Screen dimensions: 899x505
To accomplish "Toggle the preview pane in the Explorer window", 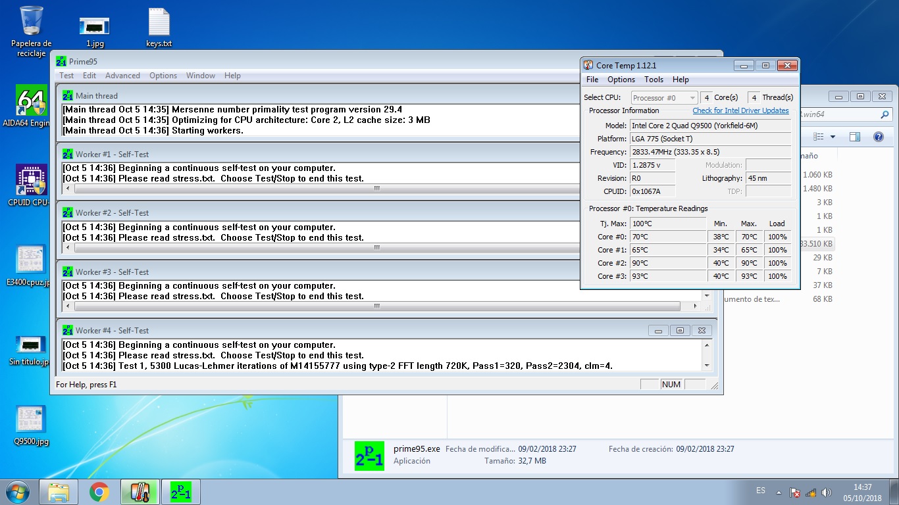I will click(855, 137).
